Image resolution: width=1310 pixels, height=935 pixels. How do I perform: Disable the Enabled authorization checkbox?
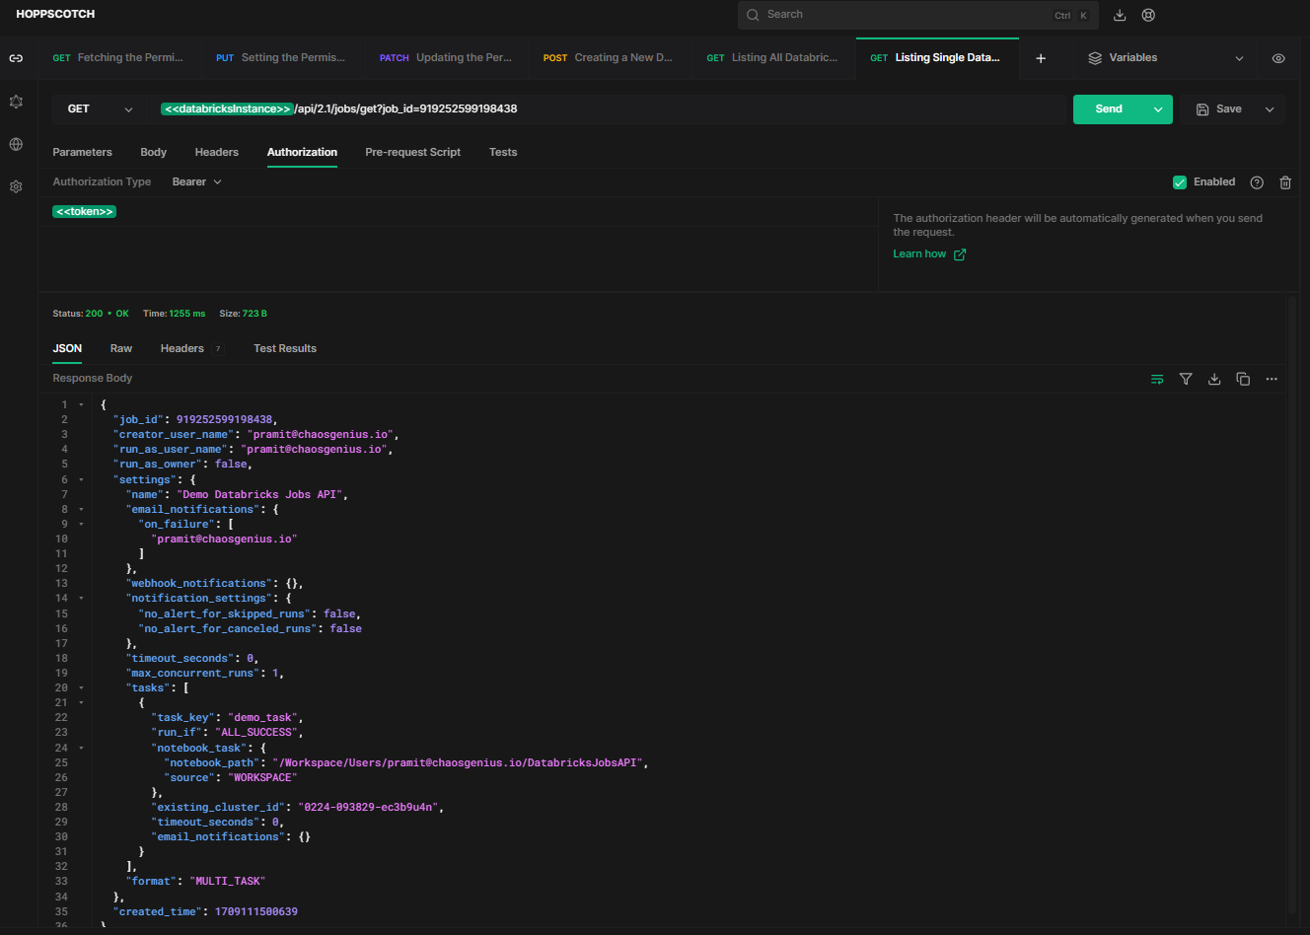coord(1180,181)
